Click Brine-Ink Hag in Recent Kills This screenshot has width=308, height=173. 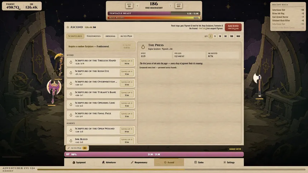[x=278, y=13]
